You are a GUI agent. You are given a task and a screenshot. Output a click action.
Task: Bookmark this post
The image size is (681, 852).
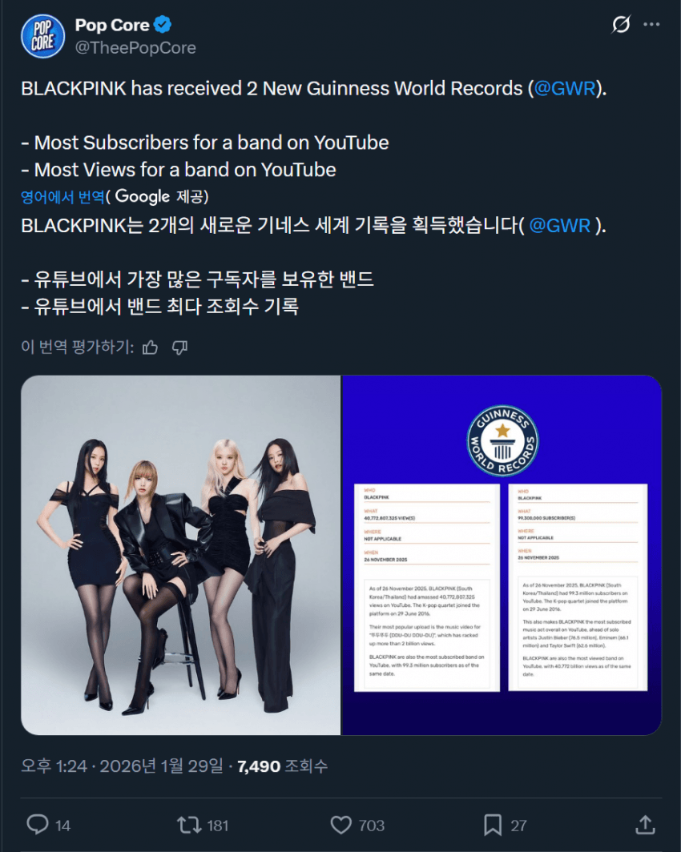pos(493,825)
